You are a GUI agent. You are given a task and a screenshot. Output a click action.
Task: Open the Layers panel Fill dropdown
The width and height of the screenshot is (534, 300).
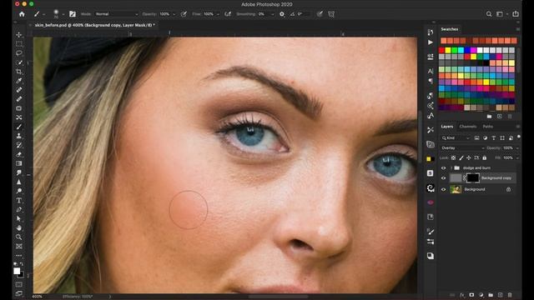[517, 157]
